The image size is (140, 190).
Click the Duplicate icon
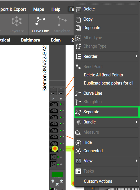78,28
